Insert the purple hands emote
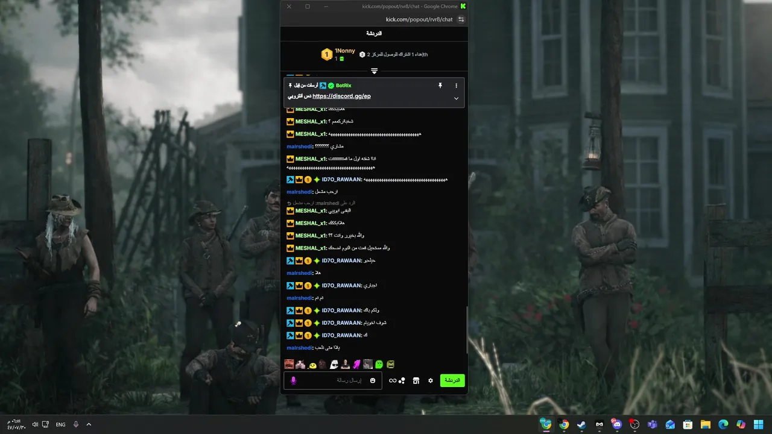This screenshot has width=772, height=434. [356, 364]
